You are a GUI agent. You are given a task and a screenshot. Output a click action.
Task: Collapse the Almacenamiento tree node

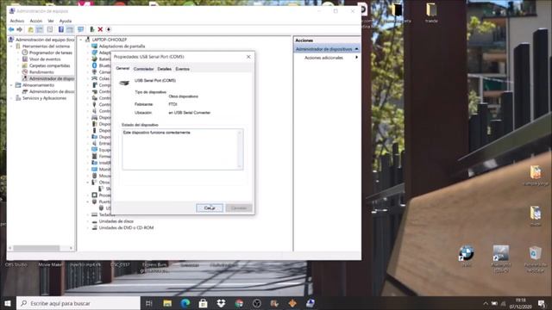[x=11, y=85]
